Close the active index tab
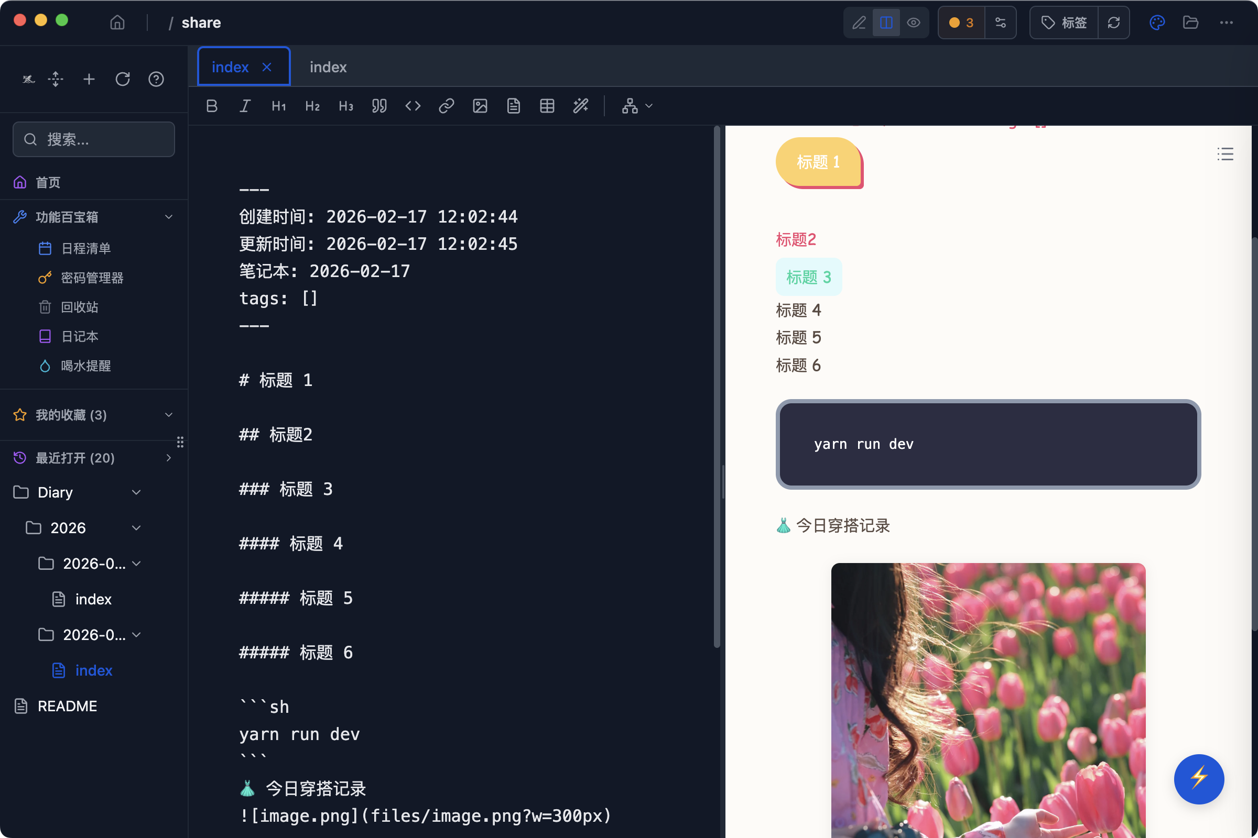The width and height of the screenshot is (1258, 838). point(267,67)
